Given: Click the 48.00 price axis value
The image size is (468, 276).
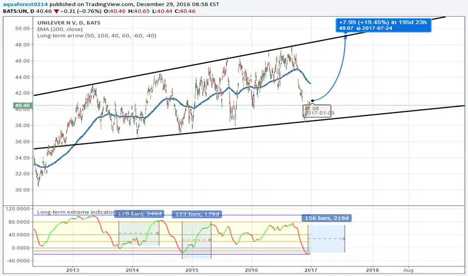Looking at the screenshot, I should (x=23, y=45).
